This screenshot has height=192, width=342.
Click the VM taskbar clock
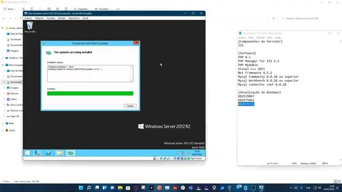pyautogui.click(x=197, y=153)
